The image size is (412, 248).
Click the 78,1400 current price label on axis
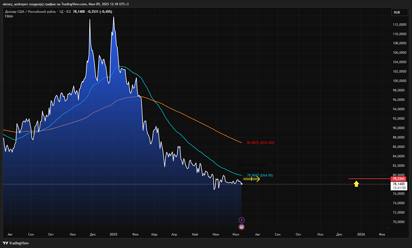398,184
